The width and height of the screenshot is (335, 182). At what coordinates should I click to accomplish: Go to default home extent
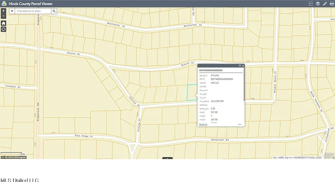[x=3, y=23]
